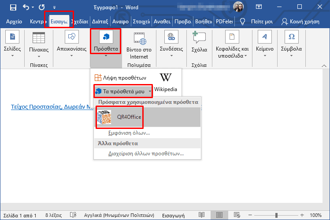Click Αγγλικά (Ηνωμένων Πολιτειών) language
330x220 pixels.
tap(119, 215)
